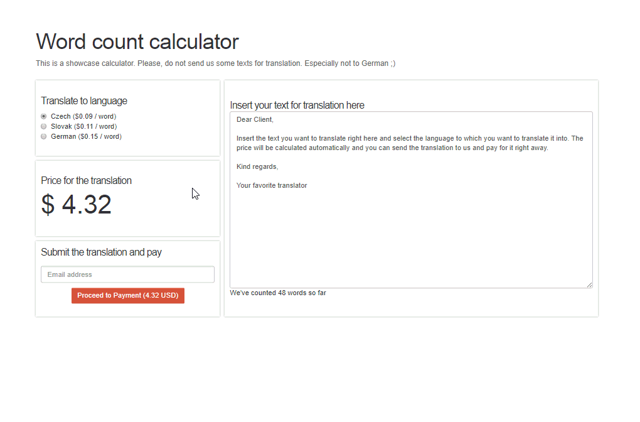Image resolution: width=640 pixels, height=422 pixels.
Task: Choose Slovak translation language radio
Action: pyautogui.click(x=44, y=127)
